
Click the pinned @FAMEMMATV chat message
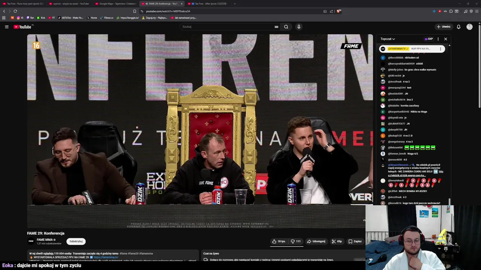tap(412, 49)
